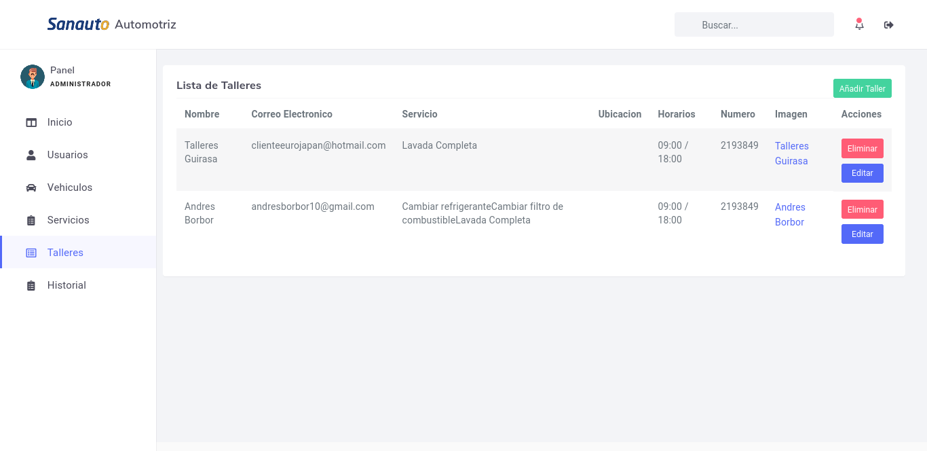Screen dimensions: 927x451
Task: Click the Talleres list icon
Action: click(31, 253)
